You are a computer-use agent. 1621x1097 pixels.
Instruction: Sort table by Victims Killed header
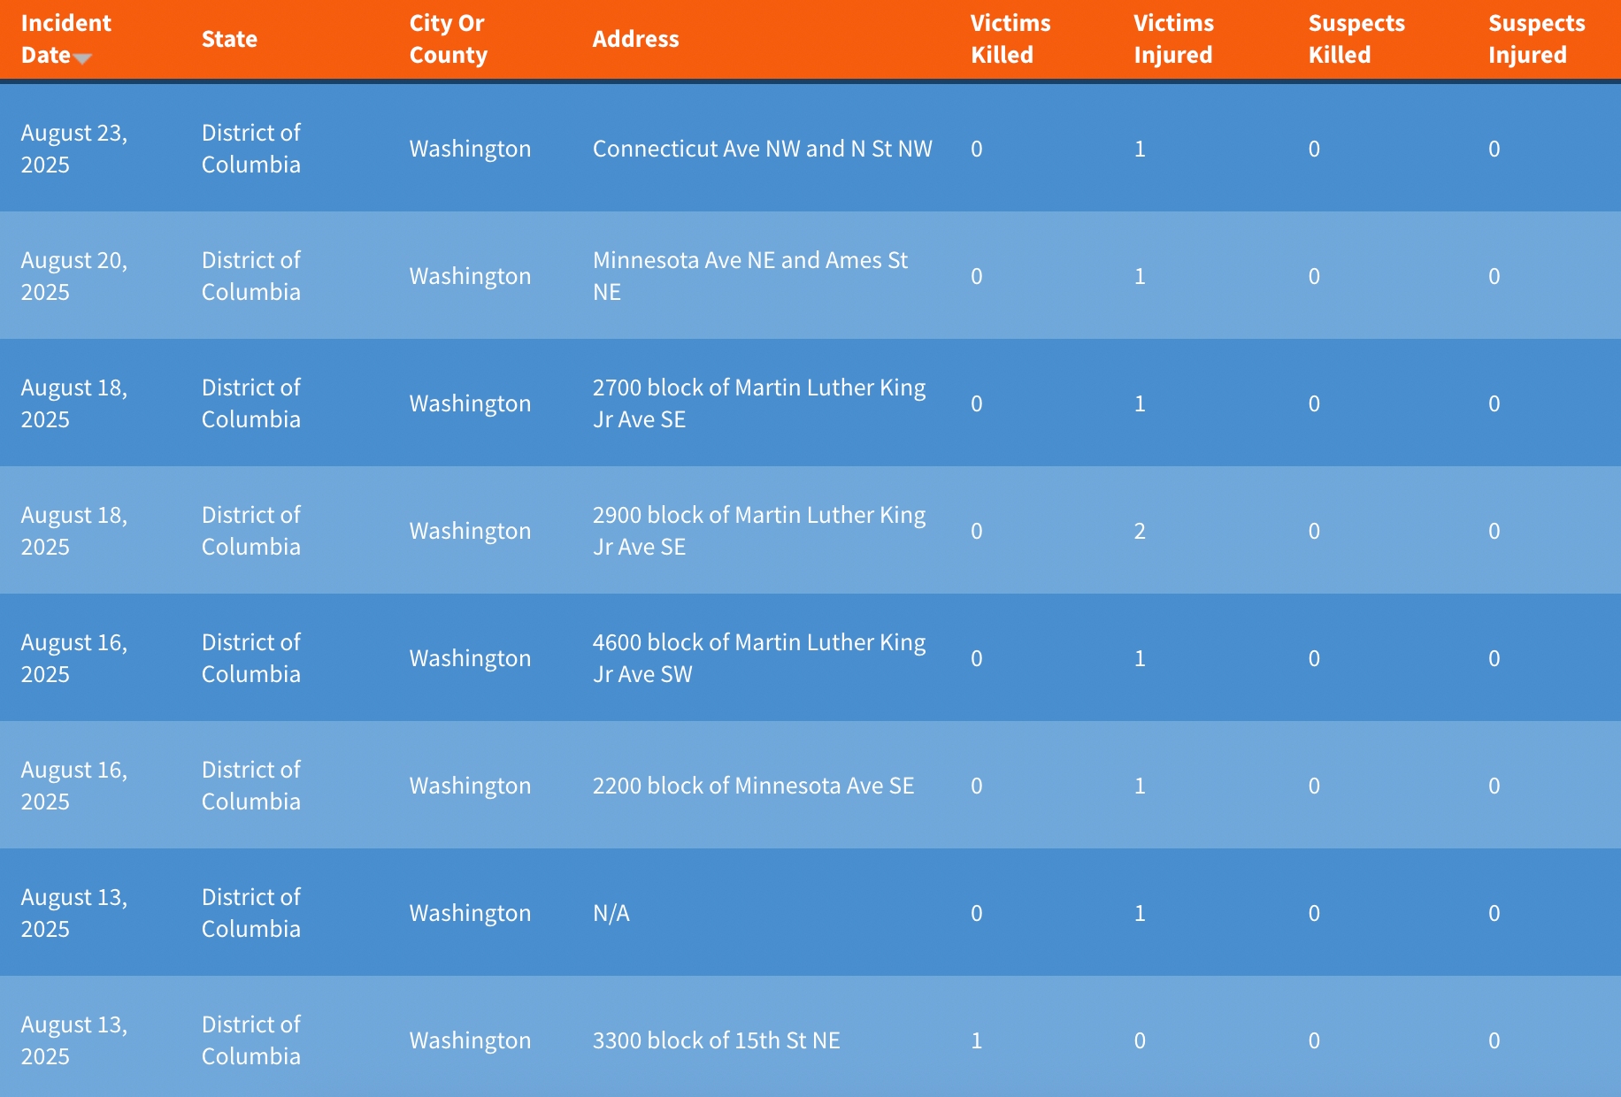click(1010, 39)
